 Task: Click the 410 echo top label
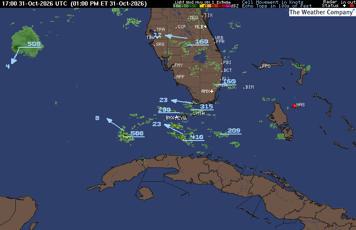(197, 137)
